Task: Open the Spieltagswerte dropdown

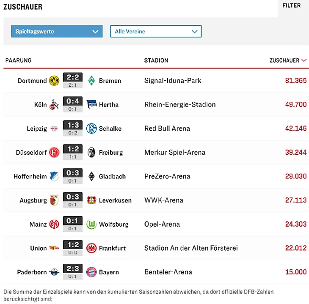Action: click(57, 31)
